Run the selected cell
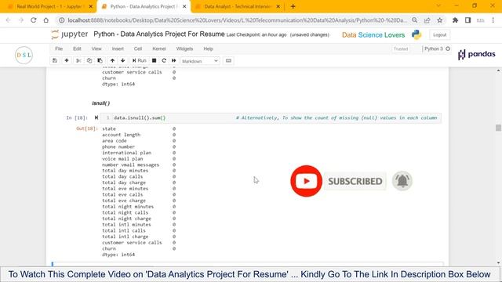The height and width of the screenshot is (282, 502). (x=140, y=60)
